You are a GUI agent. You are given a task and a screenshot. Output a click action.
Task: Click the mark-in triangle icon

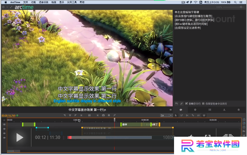tap(65, 116)
